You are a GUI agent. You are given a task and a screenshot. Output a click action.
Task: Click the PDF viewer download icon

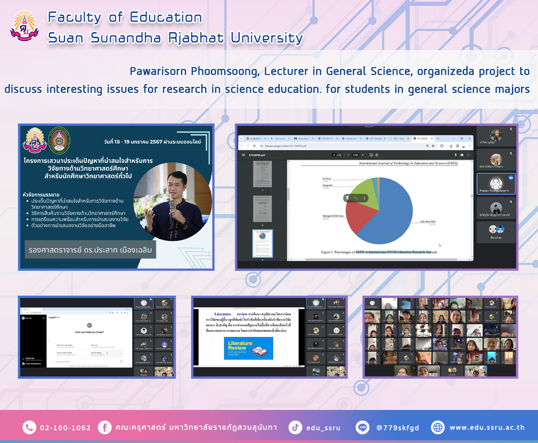(455, 155)
